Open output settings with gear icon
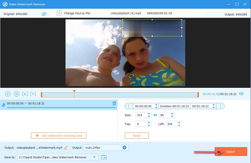Viewport: 251px width, 163px height. coord(124,148)
